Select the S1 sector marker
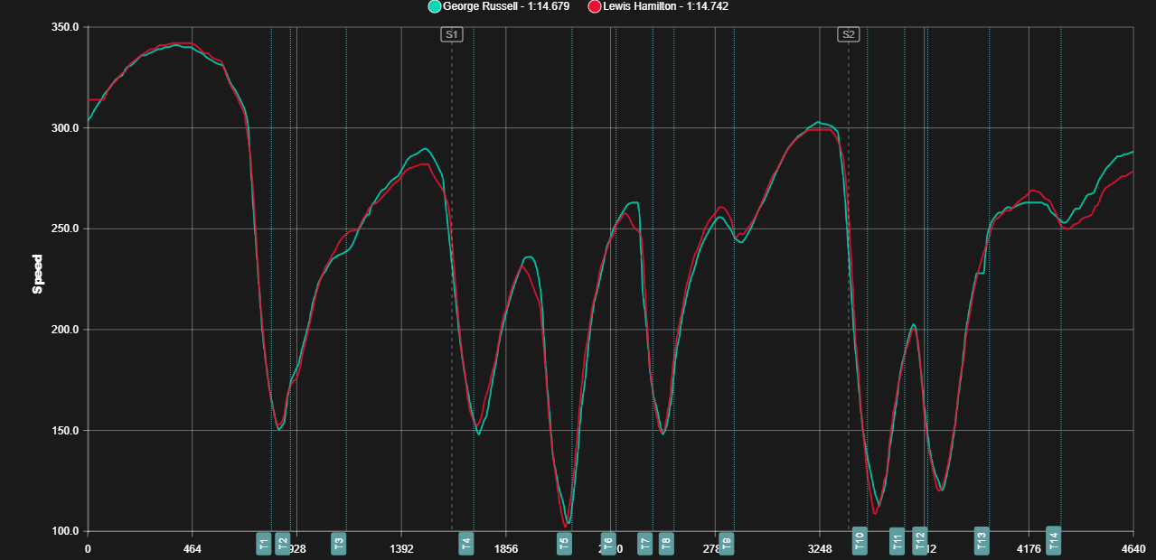 pyautogui.click(x=452, y=34)
